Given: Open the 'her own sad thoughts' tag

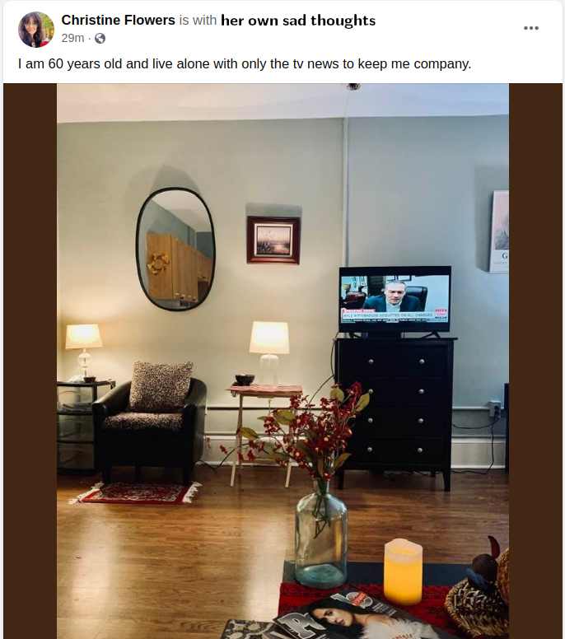Looking at the screenshot, I should pyautogui.click(x=298, y=21).
